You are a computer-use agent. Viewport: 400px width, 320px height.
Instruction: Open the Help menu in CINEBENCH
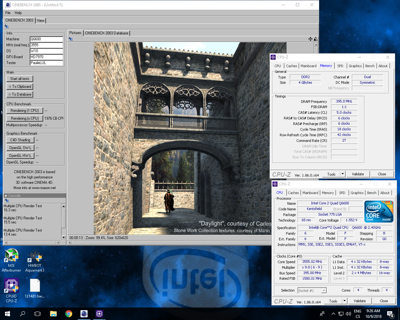click(18, 13)
